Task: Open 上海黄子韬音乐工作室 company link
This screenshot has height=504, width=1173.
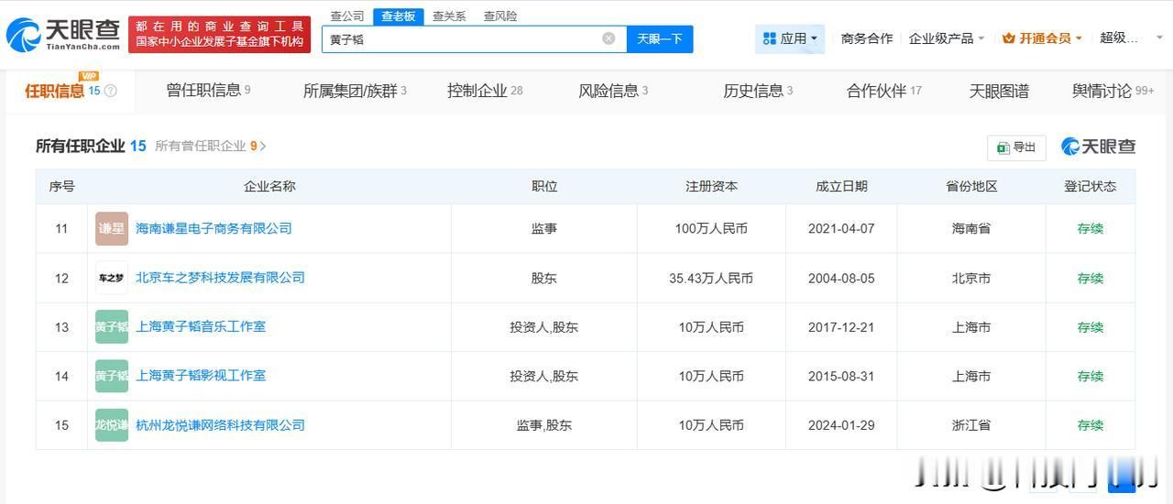Action: pos(201,326)
